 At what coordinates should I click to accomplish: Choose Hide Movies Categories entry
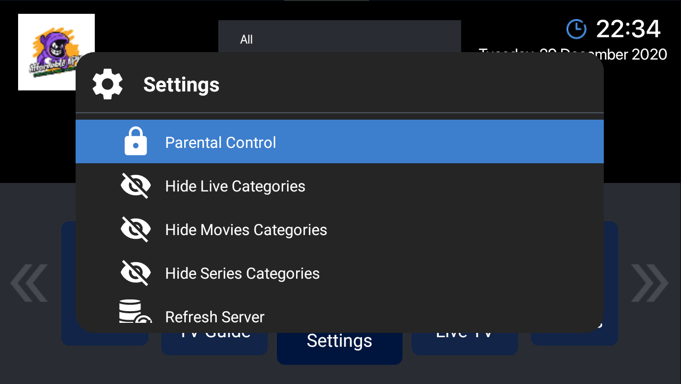pos(246,230)
